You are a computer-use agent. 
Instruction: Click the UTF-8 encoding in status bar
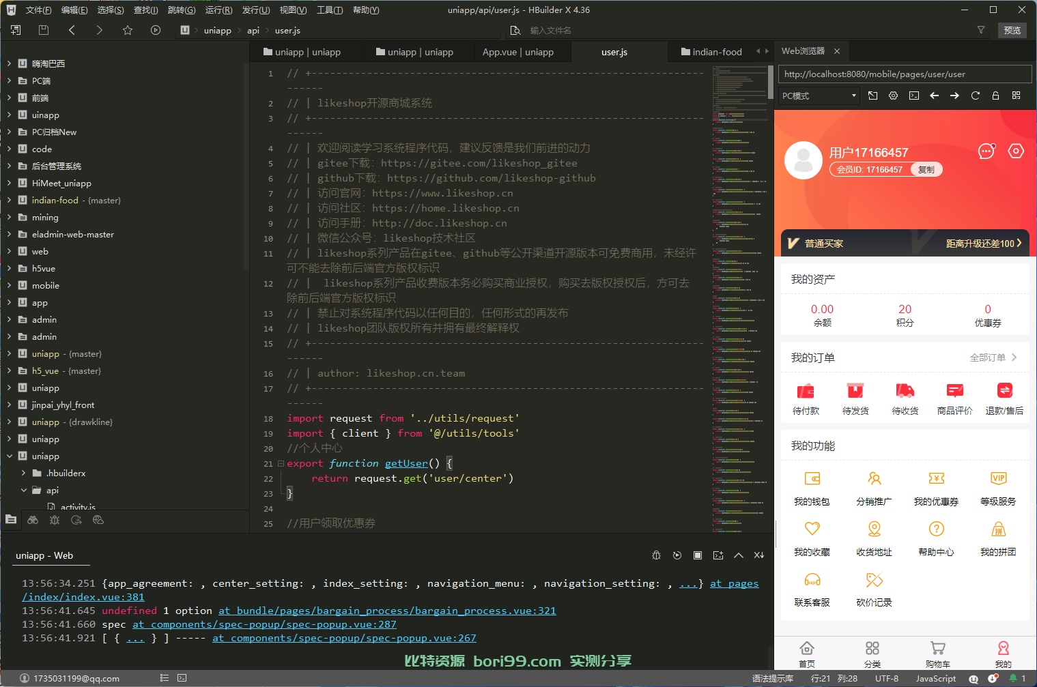(887, 678)
